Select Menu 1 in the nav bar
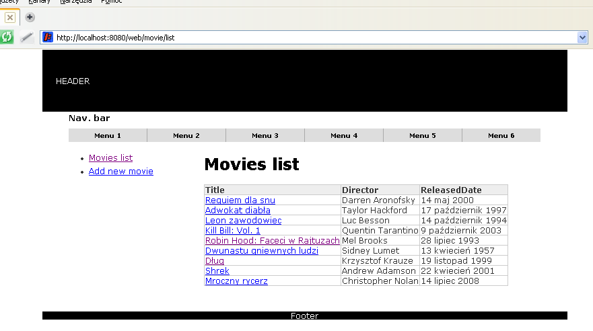The width and height of the screenshot is (593, 331). [108, 135]
